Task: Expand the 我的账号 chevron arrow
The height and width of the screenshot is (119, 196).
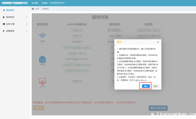Action: click(x=27, y=17)
